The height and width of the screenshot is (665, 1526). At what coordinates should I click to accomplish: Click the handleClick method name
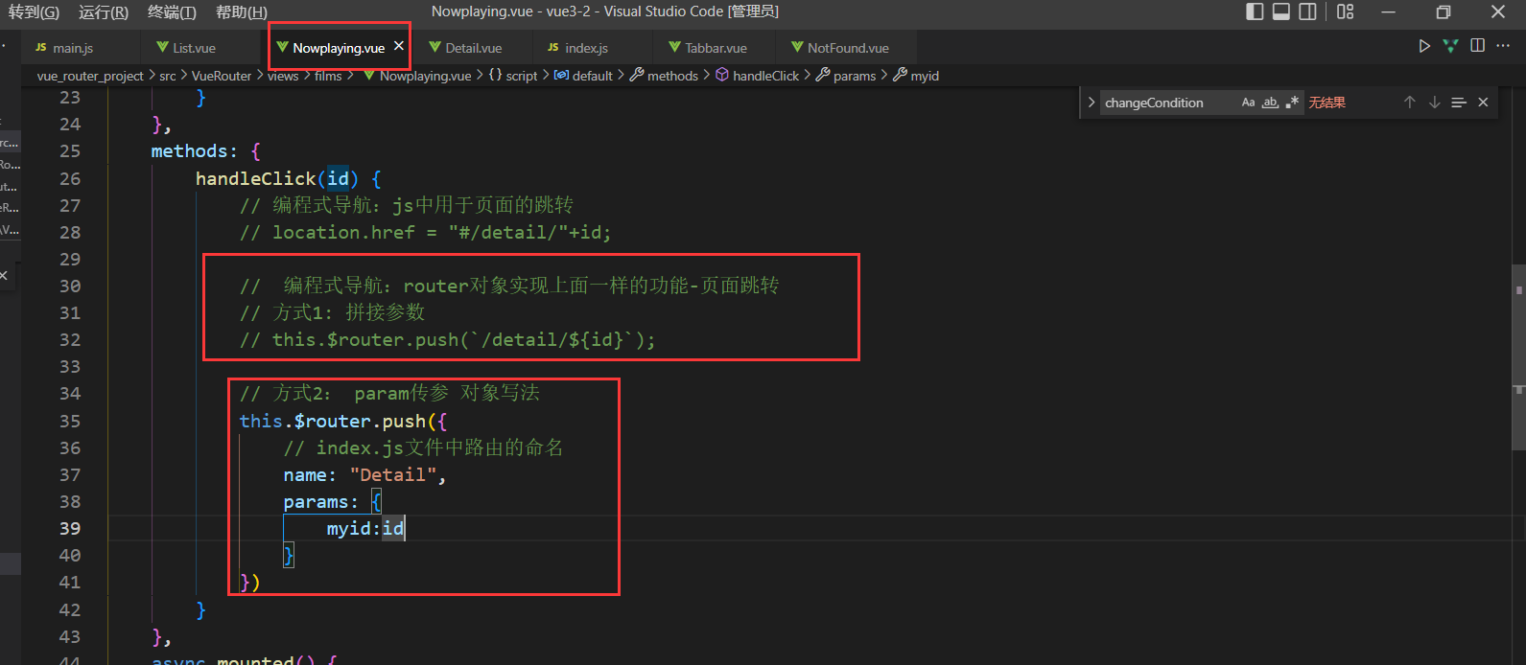click(x=255, y=178)
